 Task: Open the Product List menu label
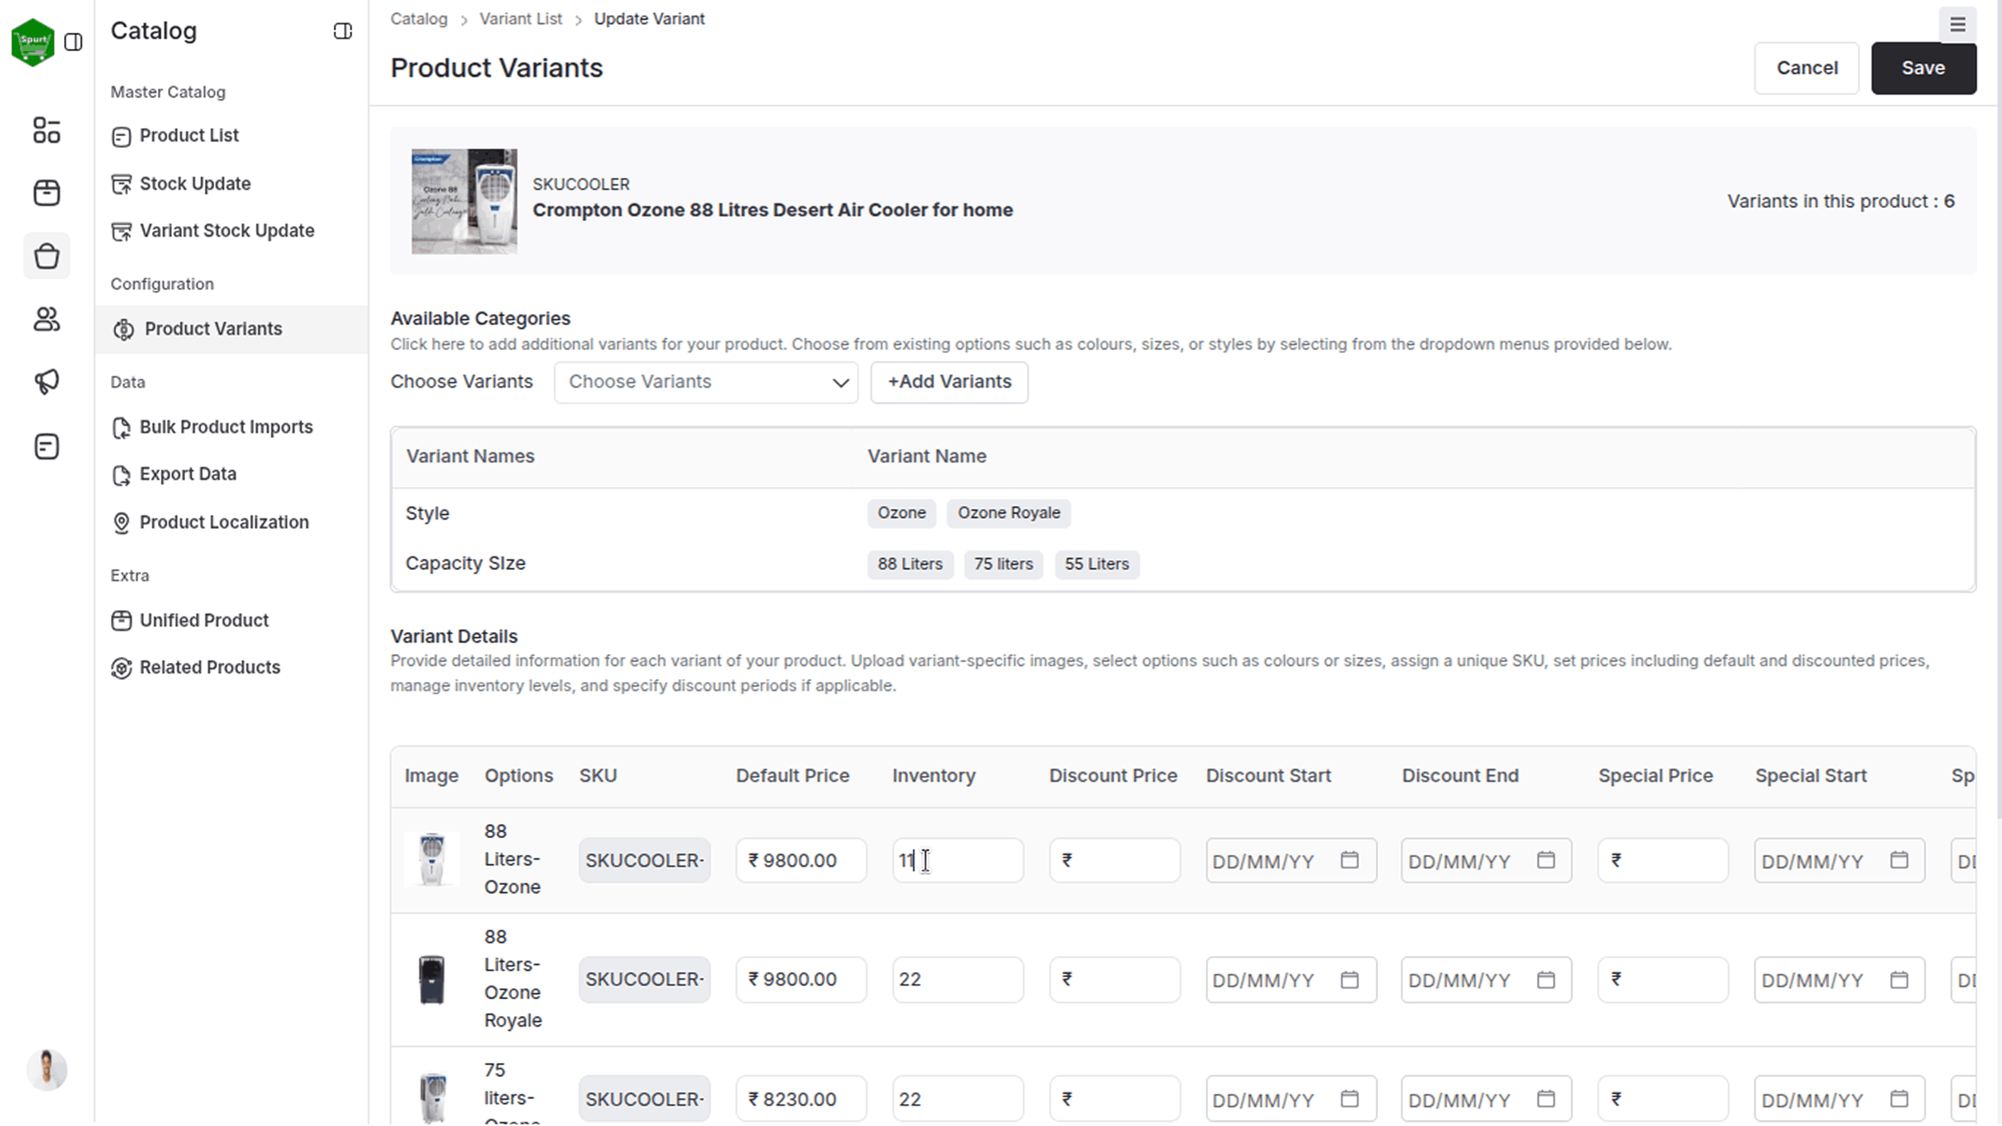[189, 135]
